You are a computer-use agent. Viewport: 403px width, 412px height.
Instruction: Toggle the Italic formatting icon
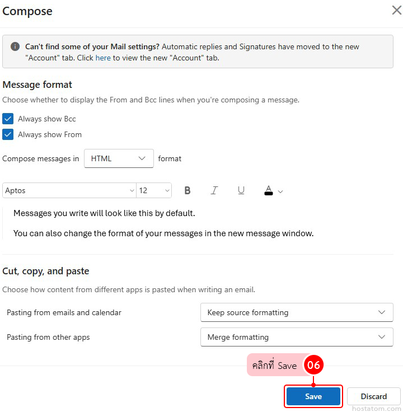click(x=214, y=190)
